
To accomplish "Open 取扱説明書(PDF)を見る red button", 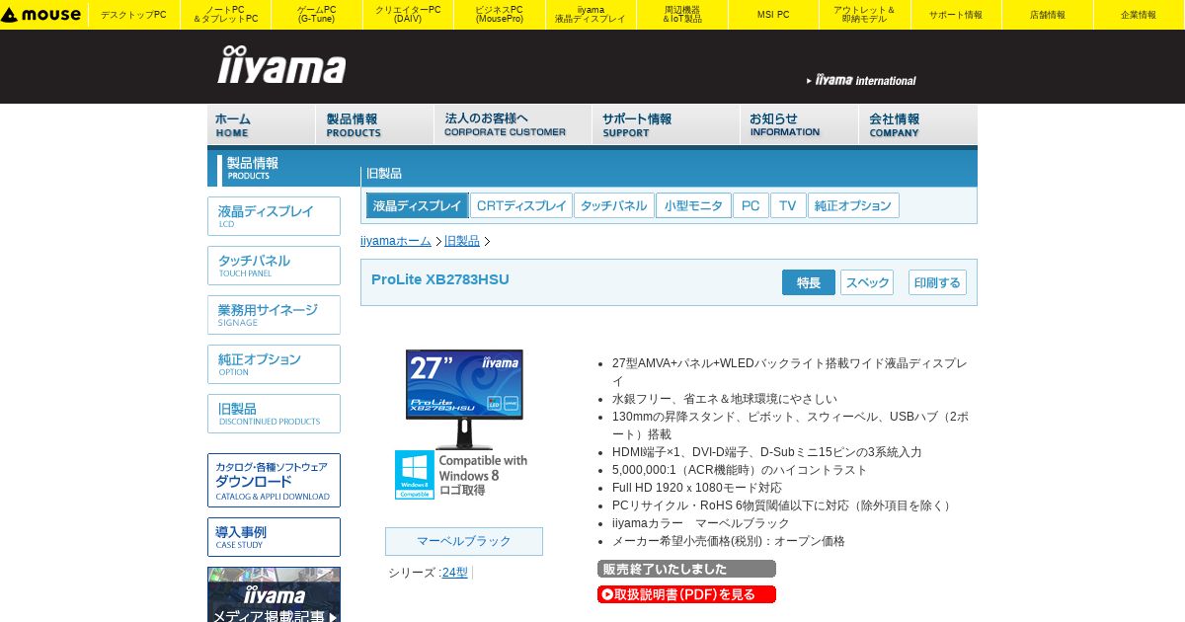I will pyautogui.click(x=686, y=594).
